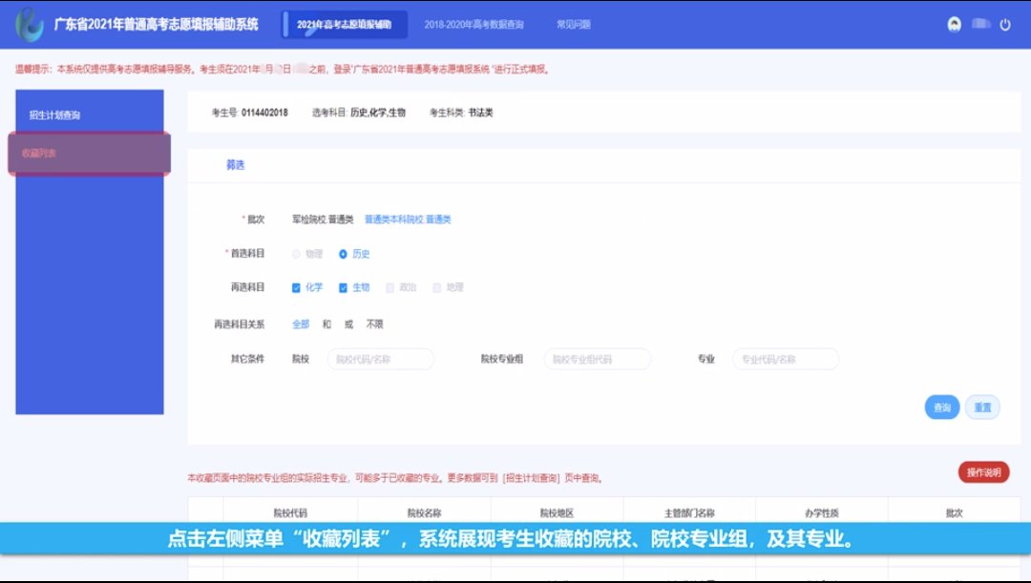Screen dimensions: 1031x583
Task: Select the 历史 radio button
Action: point(344,254)
